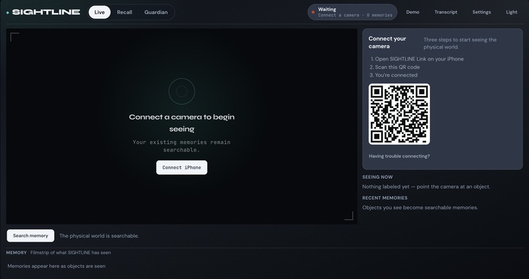Open the Transcript view
Image resolution: width=529 pixels, height=279 pixels.
(446, 12)
